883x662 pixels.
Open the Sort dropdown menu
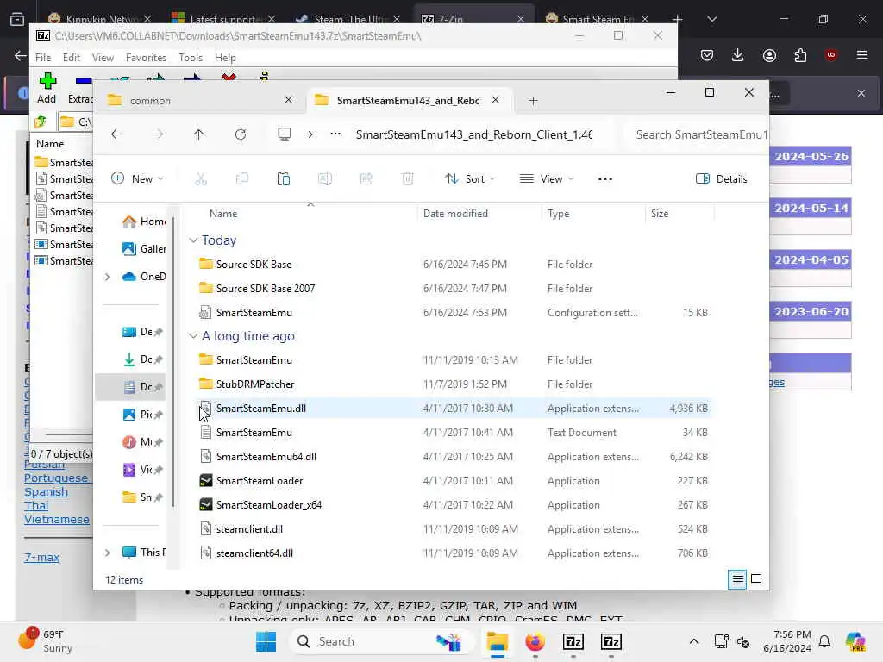point(470,179)
